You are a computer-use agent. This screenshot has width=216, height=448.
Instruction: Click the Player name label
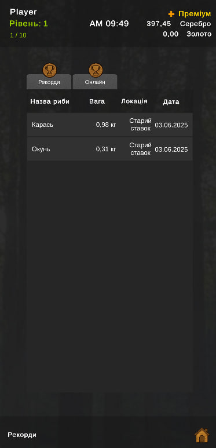[23, 12]
